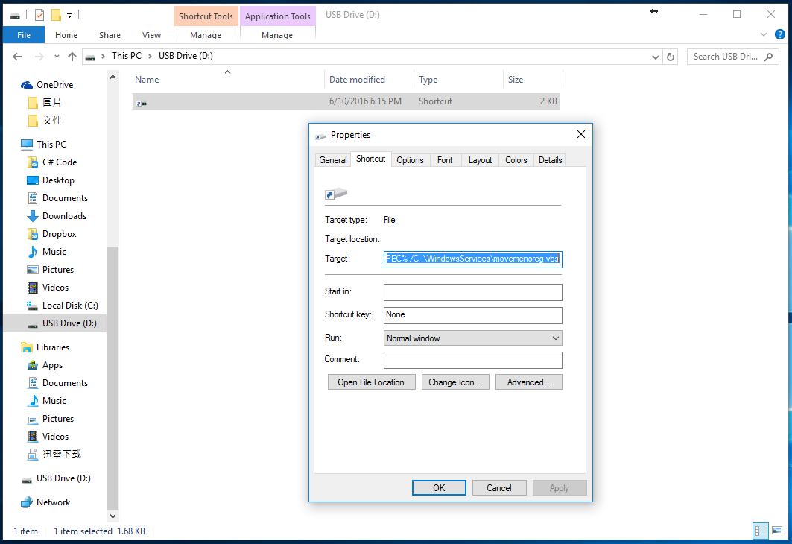Click the Properties quick access toolbar icon
The height and width of the screenshot is (544, 792).
[x=39, y=15]
